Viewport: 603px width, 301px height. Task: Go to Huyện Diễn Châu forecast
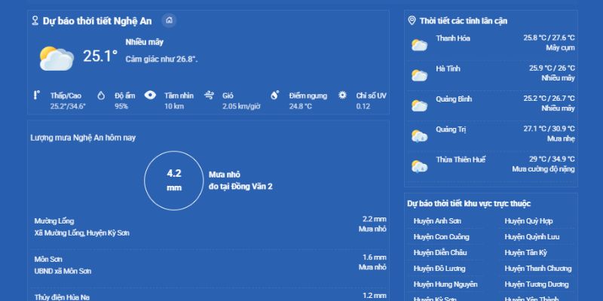[x=440, y=253]
